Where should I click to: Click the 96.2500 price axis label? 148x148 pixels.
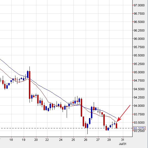(139, 30)
